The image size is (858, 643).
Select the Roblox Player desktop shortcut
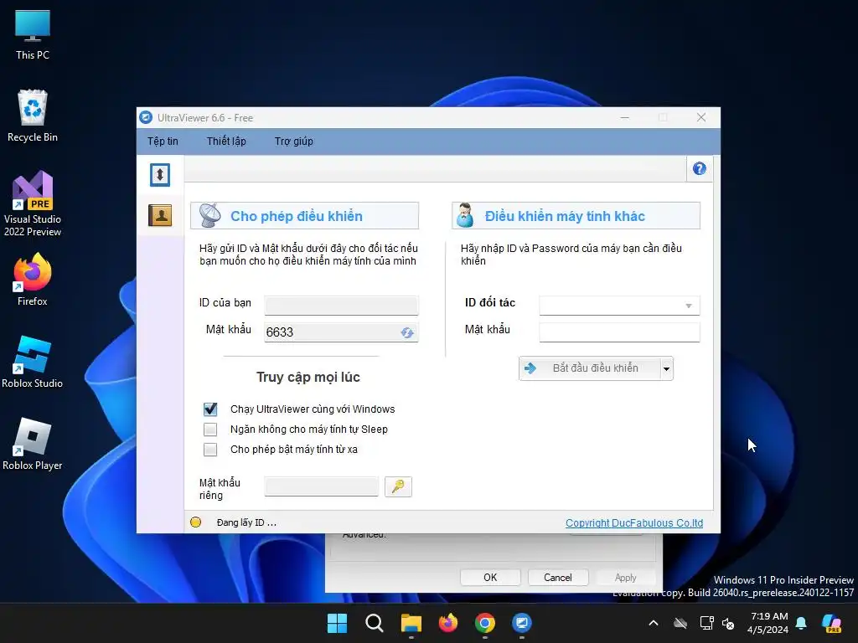coord(33,444)
